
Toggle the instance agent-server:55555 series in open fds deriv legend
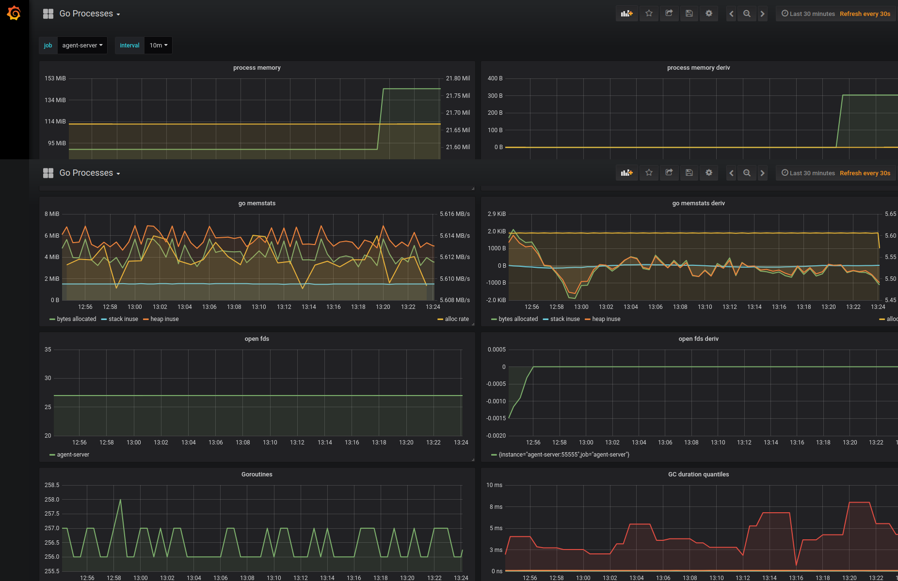(564, 455)
